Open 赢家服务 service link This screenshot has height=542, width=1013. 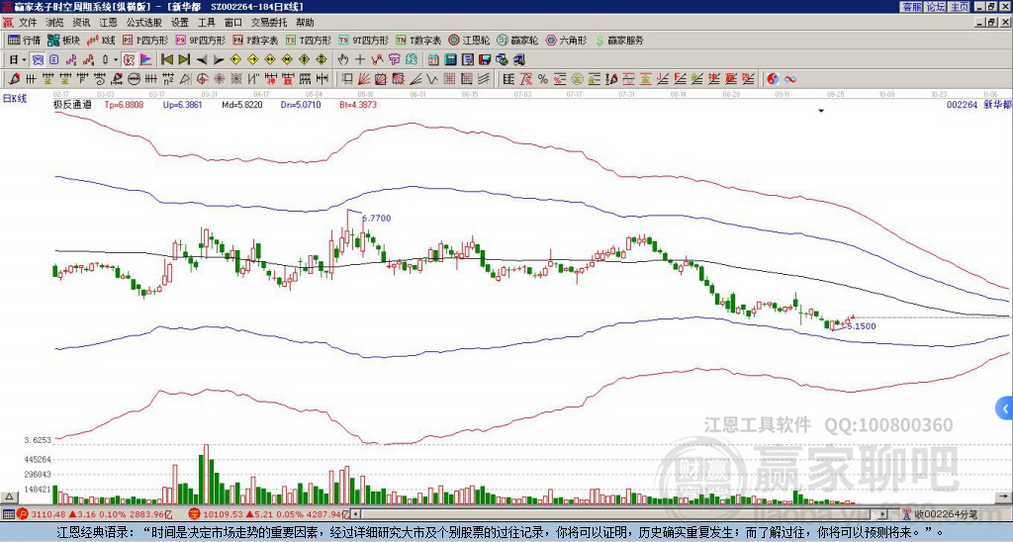619,40
